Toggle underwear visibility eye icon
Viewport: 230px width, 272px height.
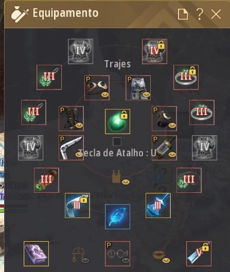coord(126,182)
